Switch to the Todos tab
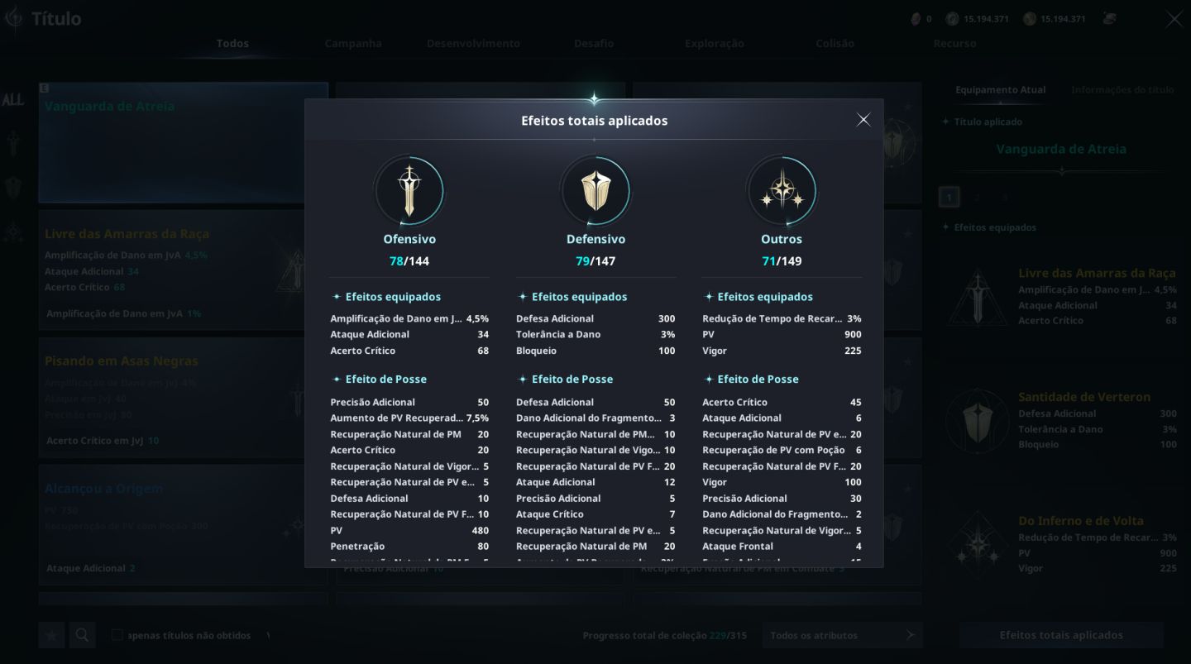This screenshot has height=664, width=1191. pos(232,43)
